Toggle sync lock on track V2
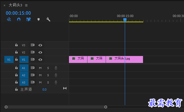This screenshot has height=112, width=184. 33,52
